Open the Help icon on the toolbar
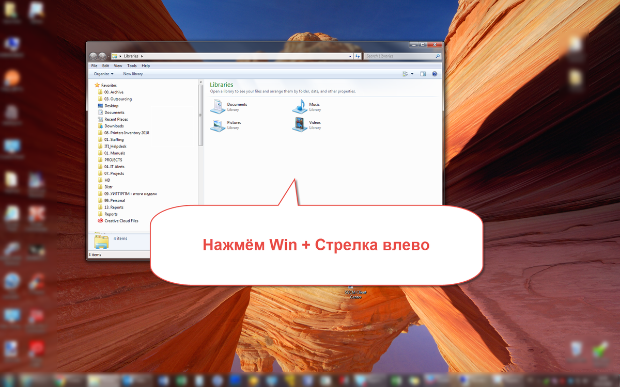This screenshot has height=387, width=620. (435, 74)
